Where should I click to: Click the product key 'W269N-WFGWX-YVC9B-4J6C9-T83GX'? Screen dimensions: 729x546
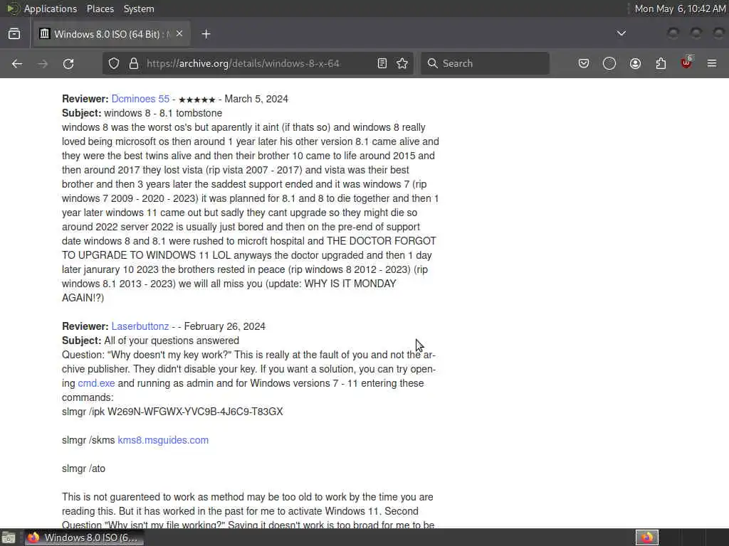(x=195, y=412)
